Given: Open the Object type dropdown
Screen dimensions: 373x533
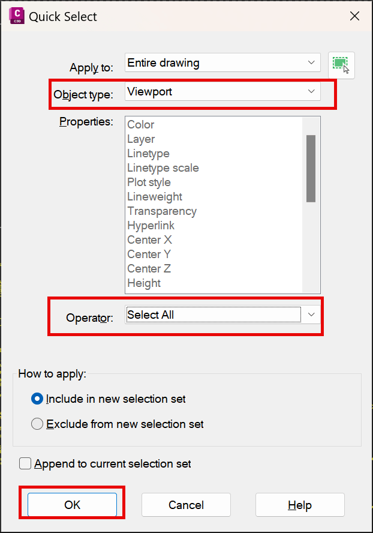Looking at the screenshot, I should point(222,91).
